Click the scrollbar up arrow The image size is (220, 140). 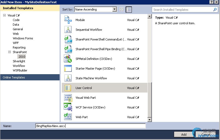click(150, 16)
